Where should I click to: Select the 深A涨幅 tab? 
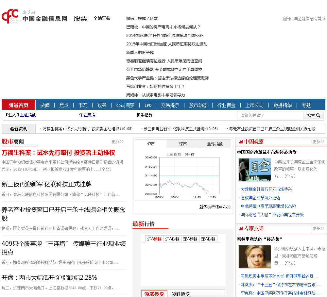[190, 239]
